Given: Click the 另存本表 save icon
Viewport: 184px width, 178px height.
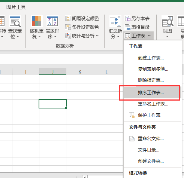Looking at the screenshot, I should point(128,18).
